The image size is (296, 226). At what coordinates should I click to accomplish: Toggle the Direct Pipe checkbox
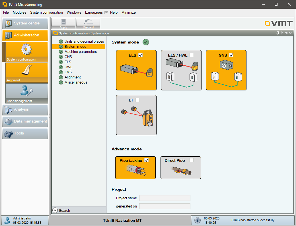(192, 160)
